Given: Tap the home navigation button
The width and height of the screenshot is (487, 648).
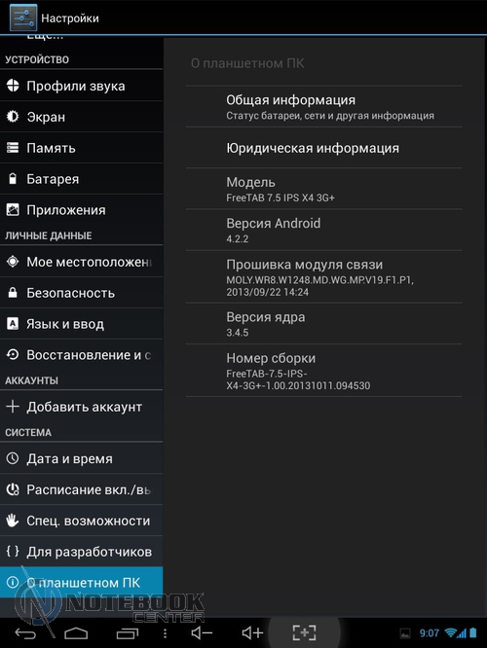Looking at the screenshot, I should (76, 632).
